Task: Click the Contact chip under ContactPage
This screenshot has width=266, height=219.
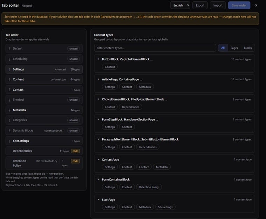Action: (144, 167)
